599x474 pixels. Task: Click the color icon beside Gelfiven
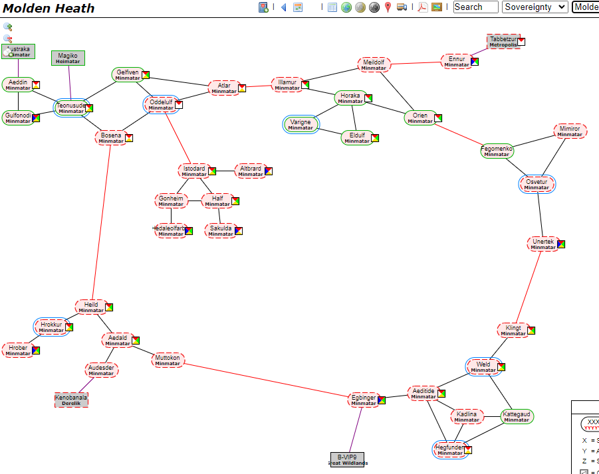(x=146, y=75)
